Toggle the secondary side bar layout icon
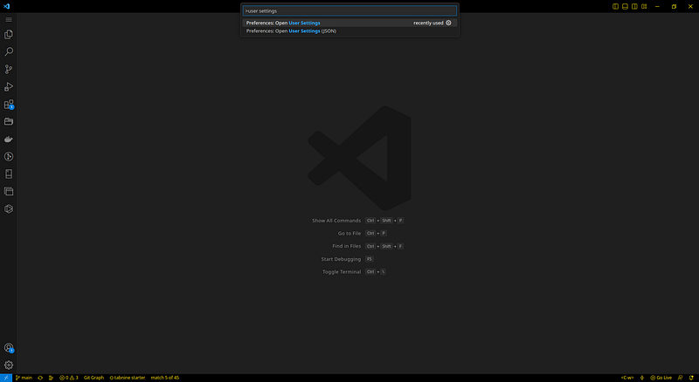Screen dimensions: 699x382 634,6
